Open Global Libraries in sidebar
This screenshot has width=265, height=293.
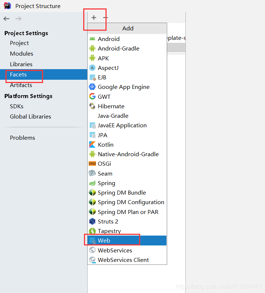30,116
